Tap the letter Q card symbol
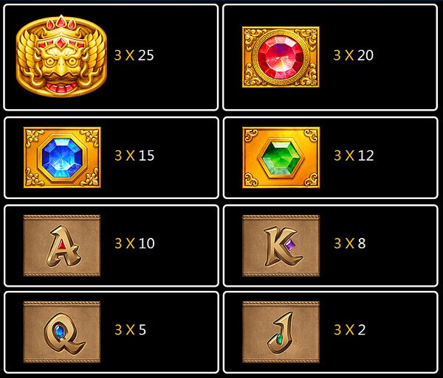443x378 pixels. pyautogui.click(x=62, y=332)
